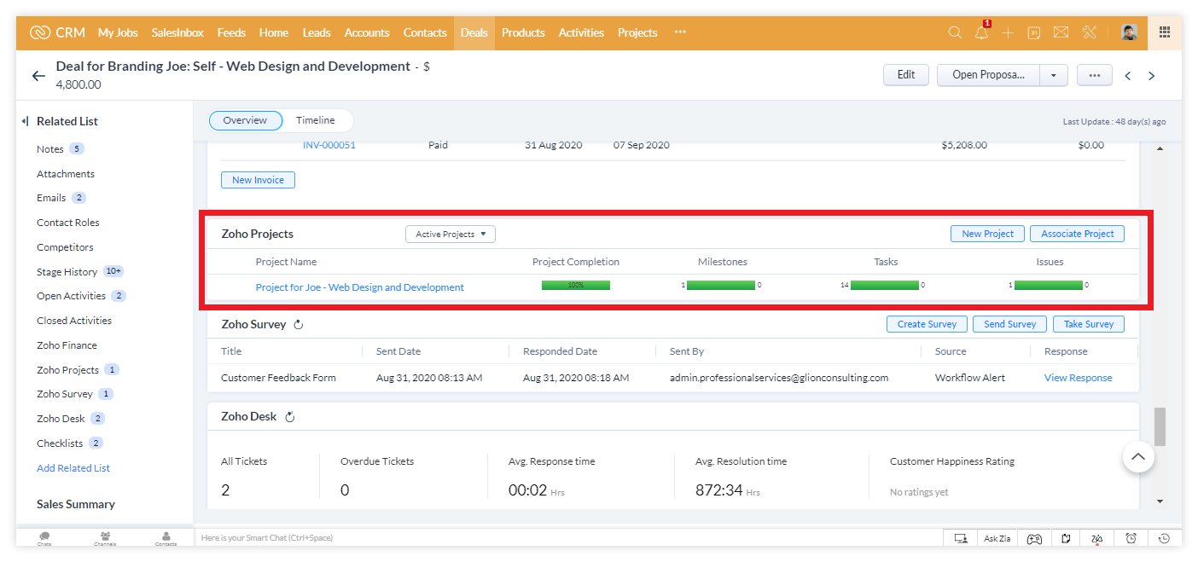Click the Associate Project button
1198x562 pixels.
1077,234
